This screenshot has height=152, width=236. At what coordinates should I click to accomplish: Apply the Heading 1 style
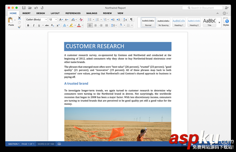pos(179,22)
